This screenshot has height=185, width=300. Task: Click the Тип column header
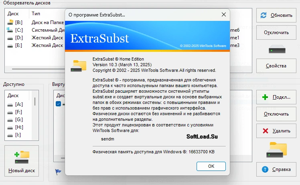point(36,14)
